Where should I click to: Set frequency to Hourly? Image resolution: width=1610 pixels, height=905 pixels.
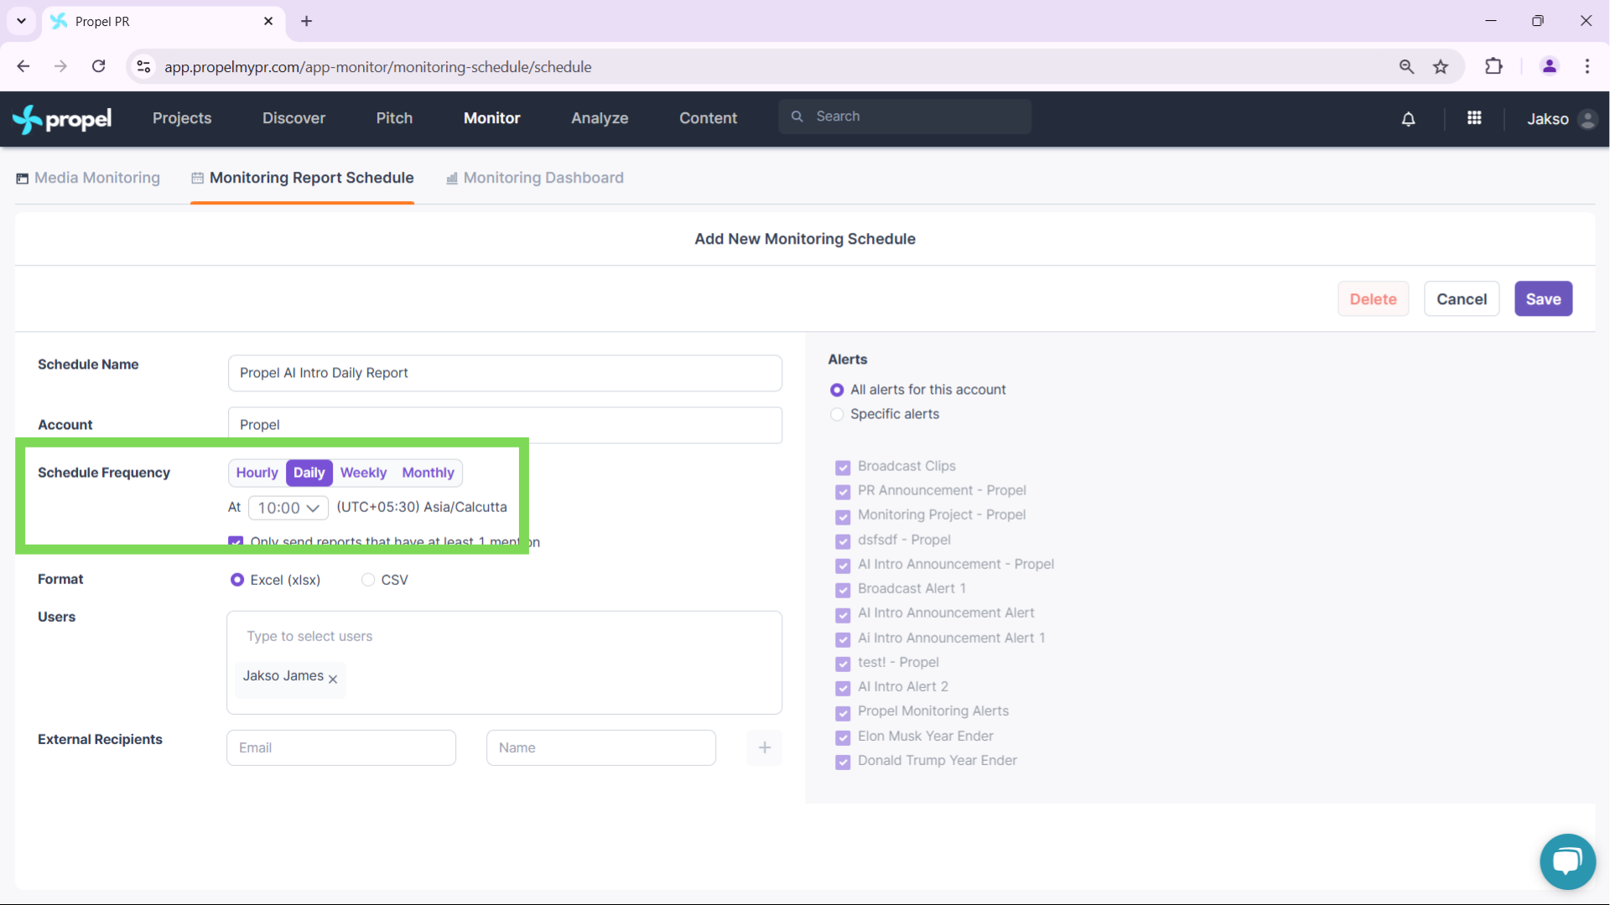[x=257, y=473]
